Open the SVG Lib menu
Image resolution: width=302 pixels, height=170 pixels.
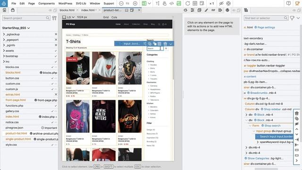tap(81, 3)
